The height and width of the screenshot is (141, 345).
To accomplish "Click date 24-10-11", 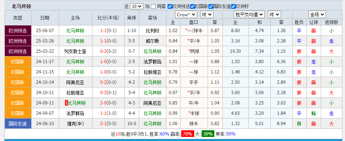I will [45, 93].
